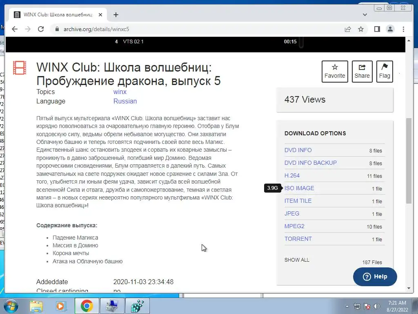This screenshot has width=418, height=314.
Task: Show hidden tray icons arrow
Action: 347,306
